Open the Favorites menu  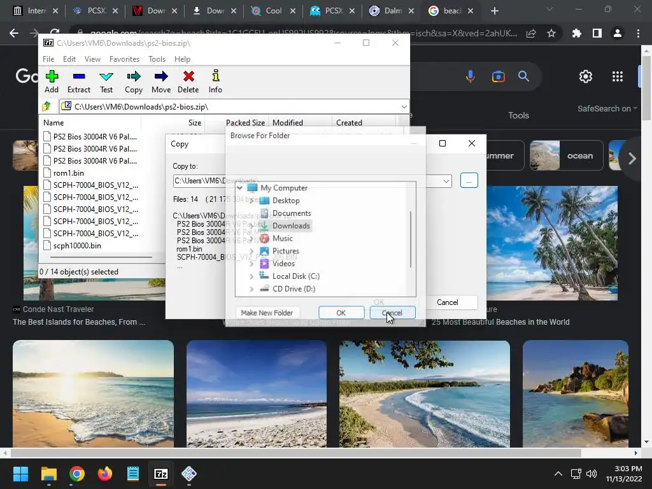pos(124,59)
